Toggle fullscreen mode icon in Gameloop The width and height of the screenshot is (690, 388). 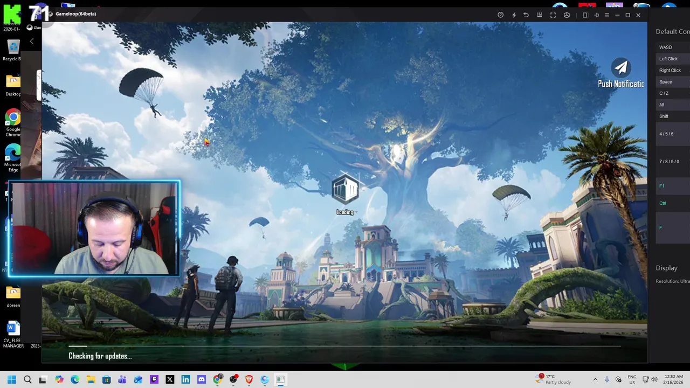tap(553, 15)
